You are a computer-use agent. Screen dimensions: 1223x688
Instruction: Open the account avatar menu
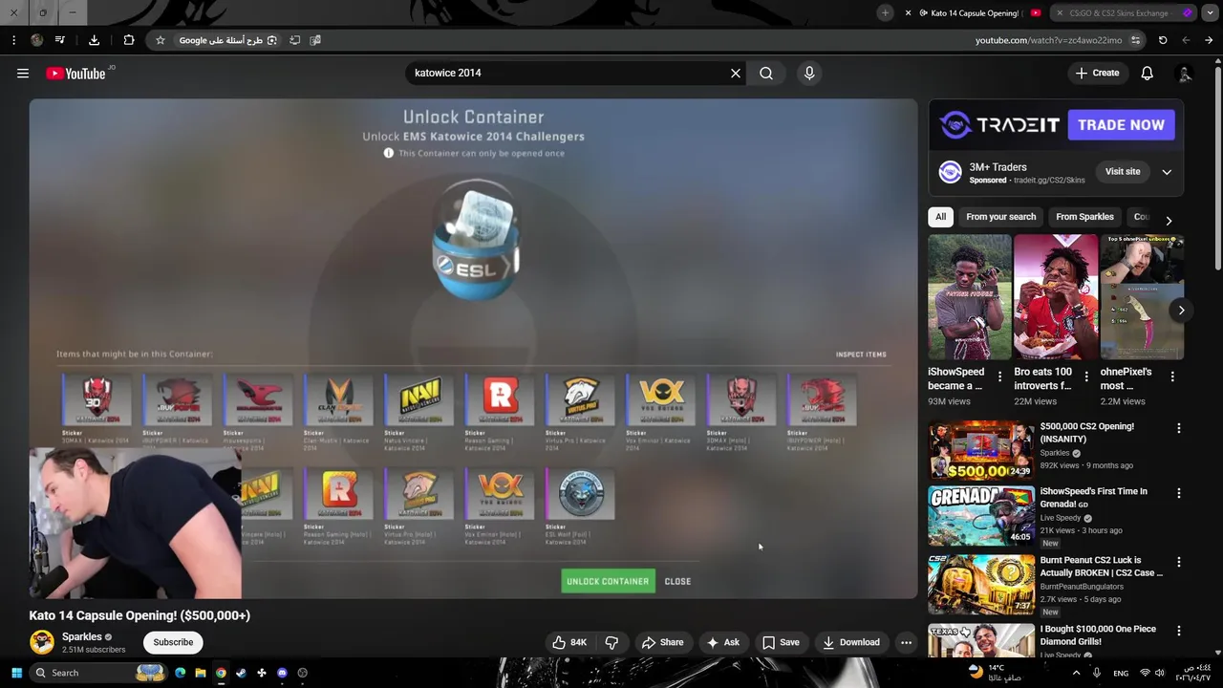click(x=1185, y=73)
